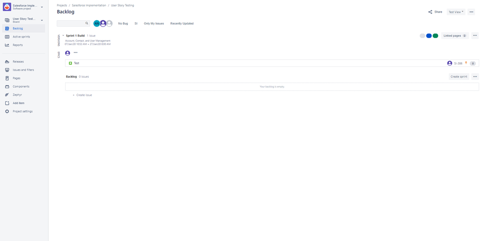Open the Backlog section ellipsis menu
This screenshot has height=241, width=482.
click(475, 77)
